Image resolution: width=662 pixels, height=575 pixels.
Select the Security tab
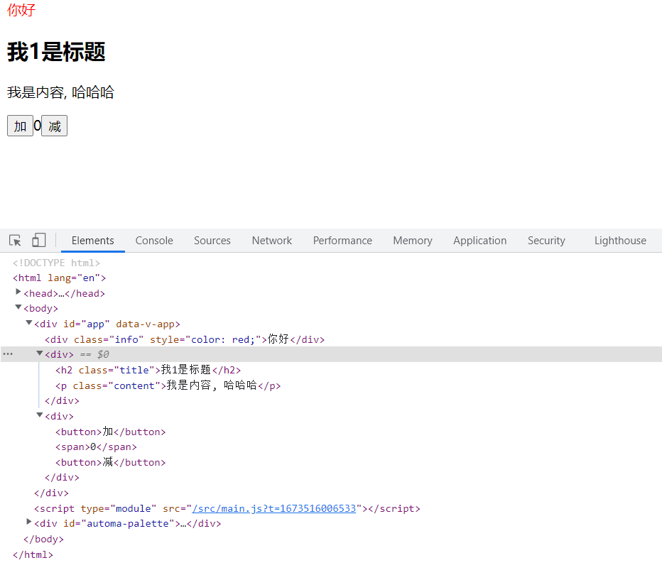click(x=546, y=241)
